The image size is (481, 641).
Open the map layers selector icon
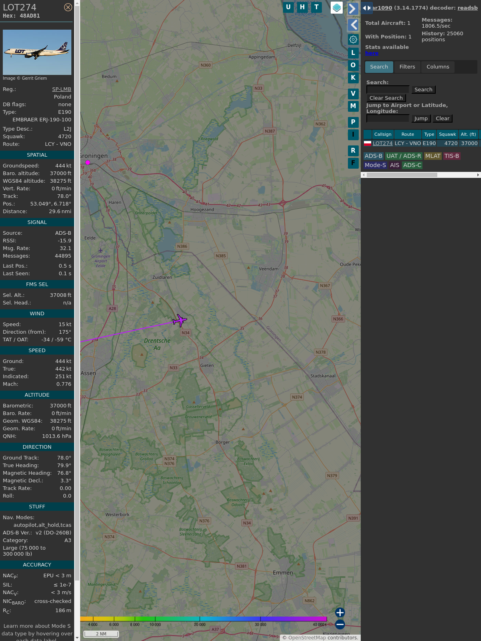click(337, 8)
